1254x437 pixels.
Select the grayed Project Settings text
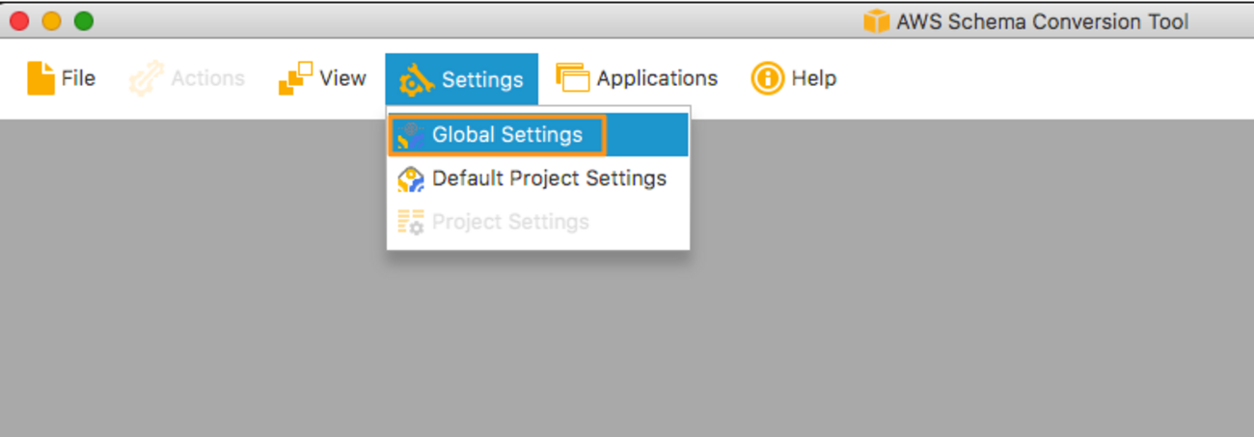point(510,222)
